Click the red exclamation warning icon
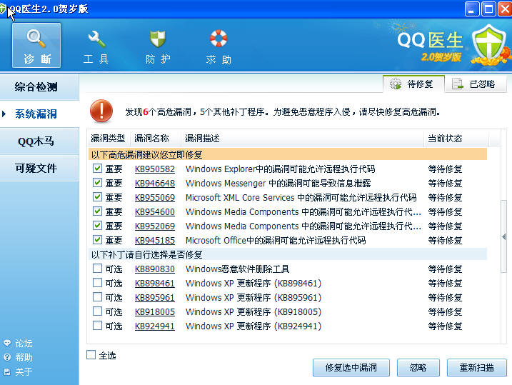 (x=101, y=111)
